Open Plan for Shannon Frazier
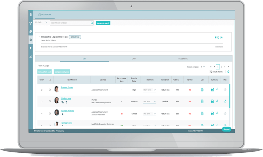 pos(225,89)
